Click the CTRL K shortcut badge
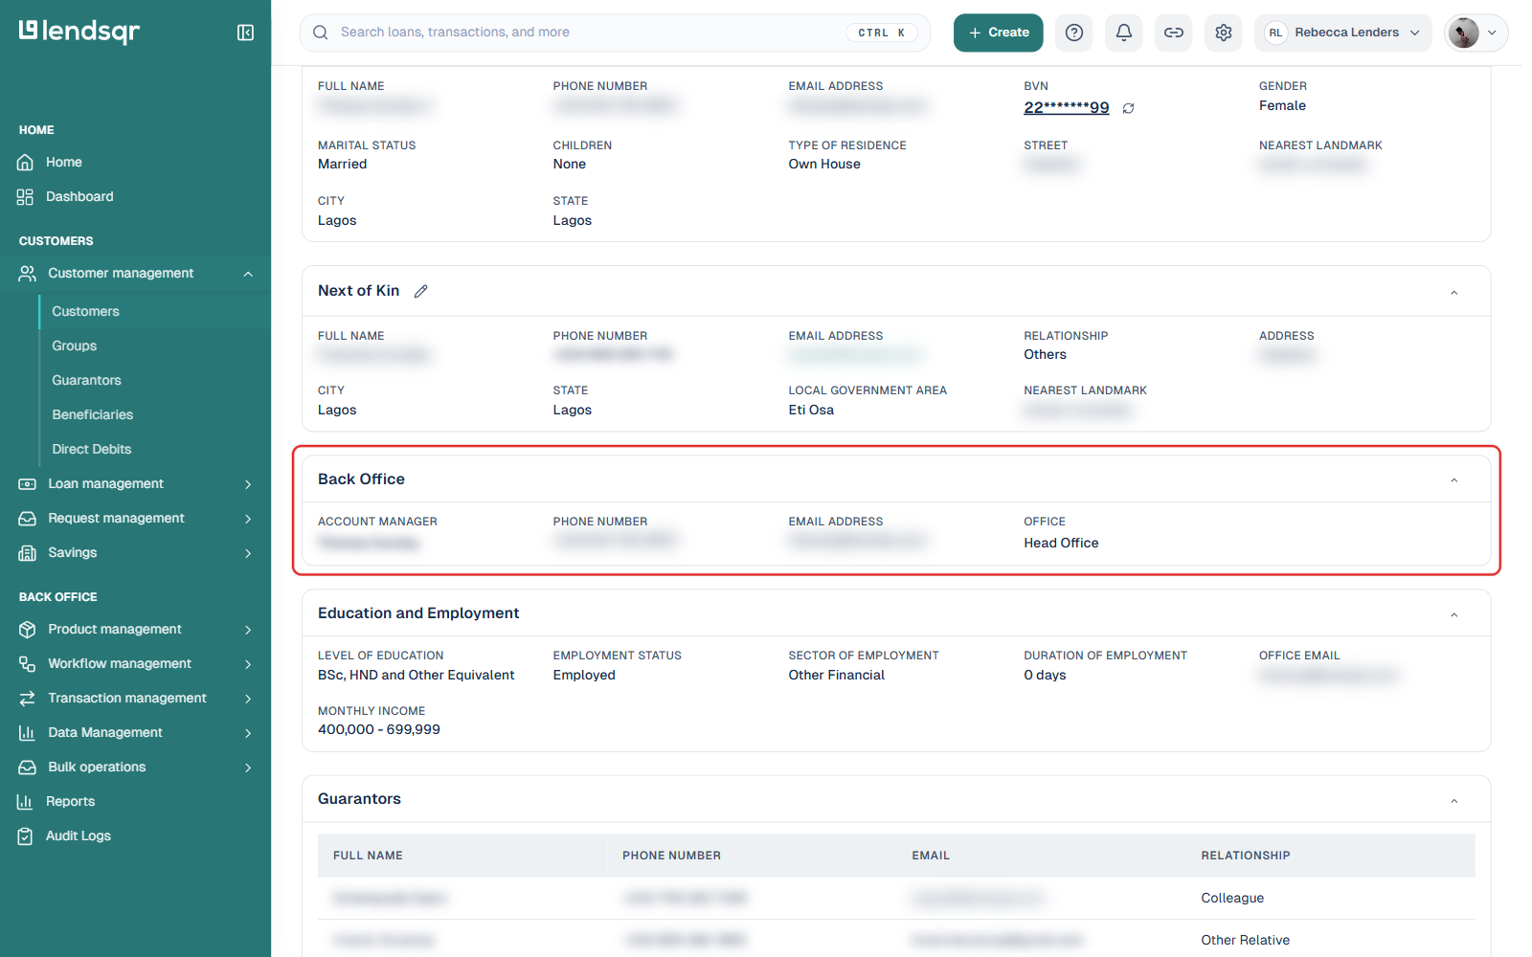The width and height of the screenshot is (1532, 957). (x=881, y=33)
